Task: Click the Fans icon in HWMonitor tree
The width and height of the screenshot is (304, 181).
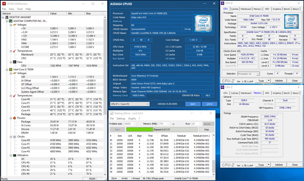Action: pos(14,62)
